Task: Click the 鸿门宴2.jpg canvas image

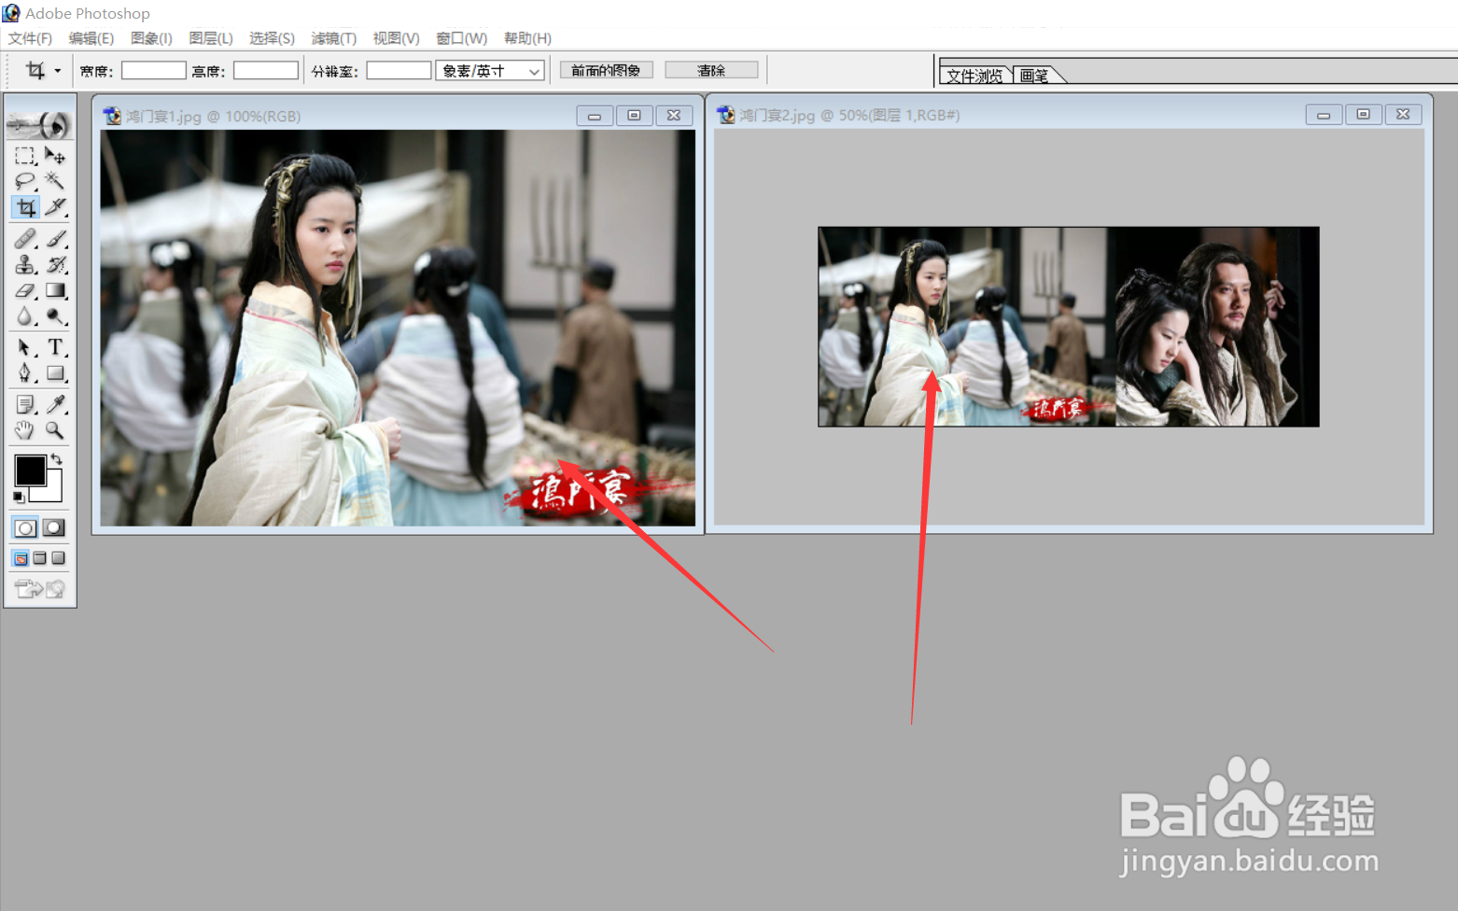Action: [1069, 327]
